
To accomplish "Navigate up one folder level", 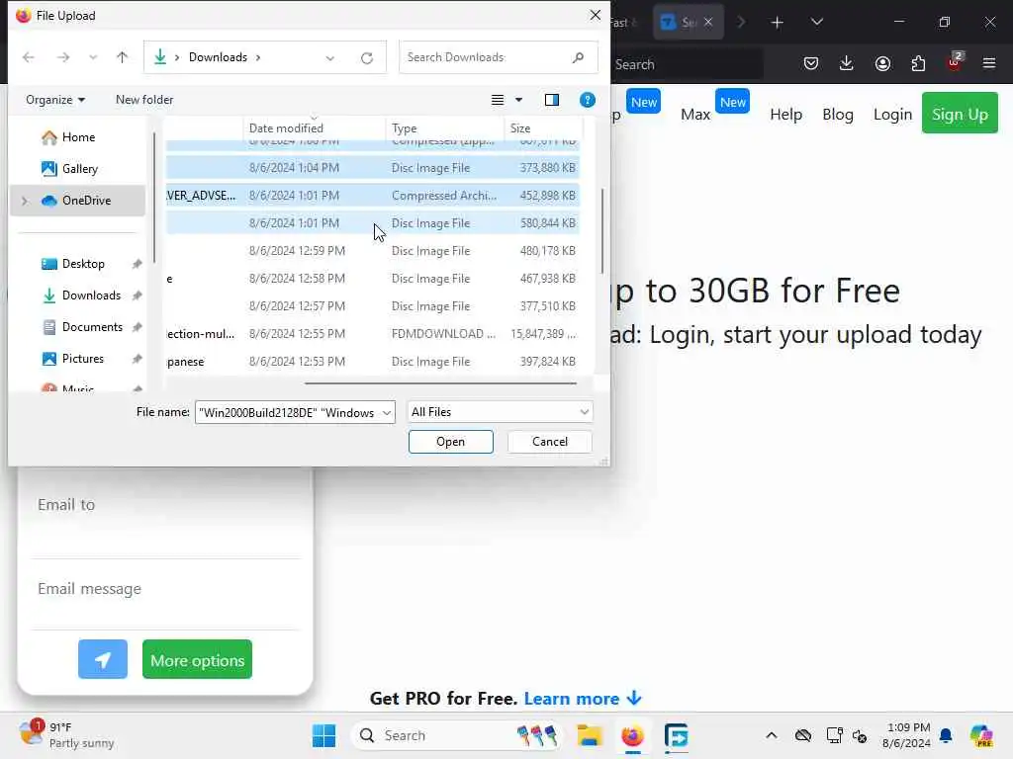I will click(122, 57).
